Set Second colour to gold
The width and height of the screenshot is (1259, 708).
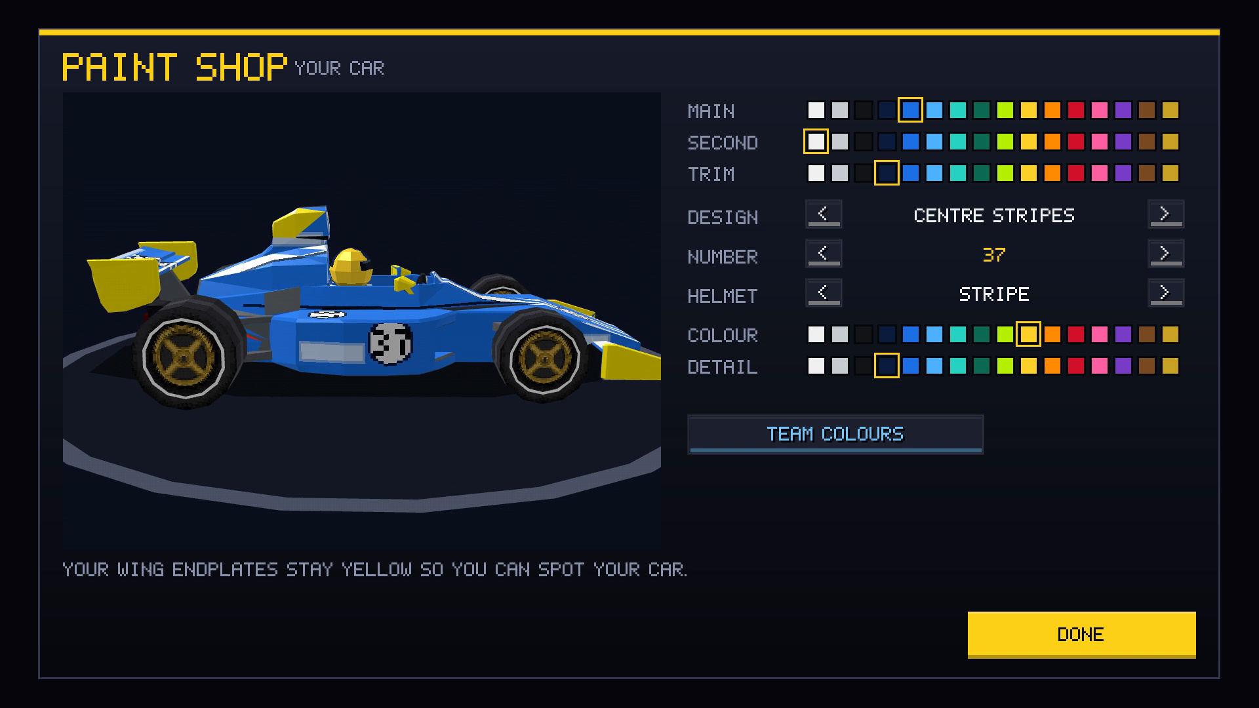tap(1170, 142)
